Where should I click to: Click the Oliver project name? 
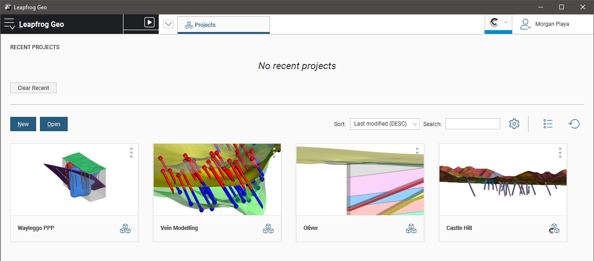(311, 228)
